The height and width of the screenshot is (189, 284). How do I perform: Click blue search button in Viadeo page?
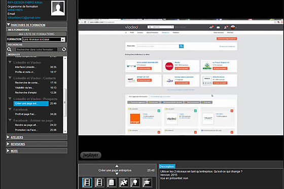point(181,46)
